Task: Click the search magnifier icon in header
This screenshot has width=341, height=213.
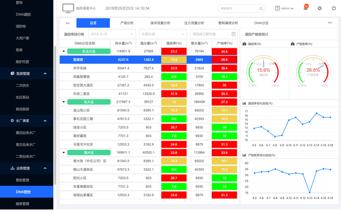Action: [x=260, y=9]
